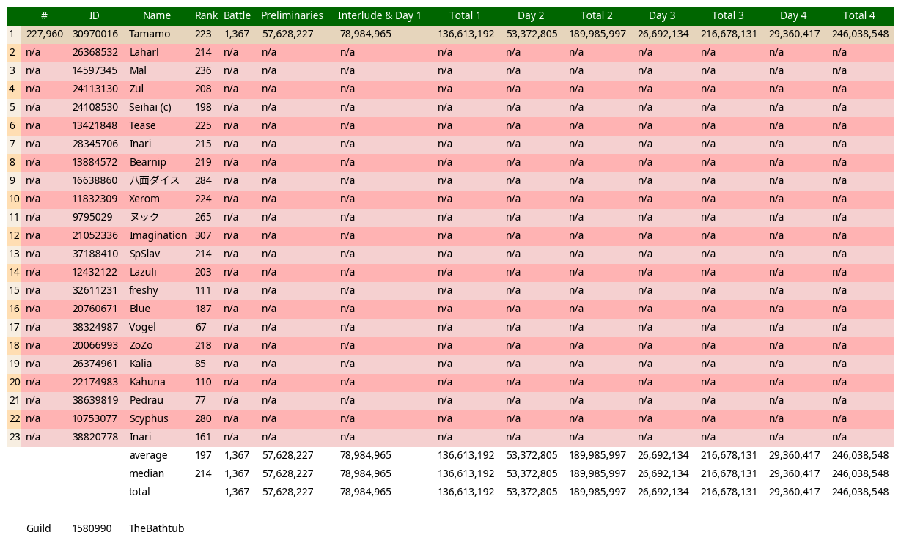Click the Interlude & Day 1 header

tap(379, 15)
